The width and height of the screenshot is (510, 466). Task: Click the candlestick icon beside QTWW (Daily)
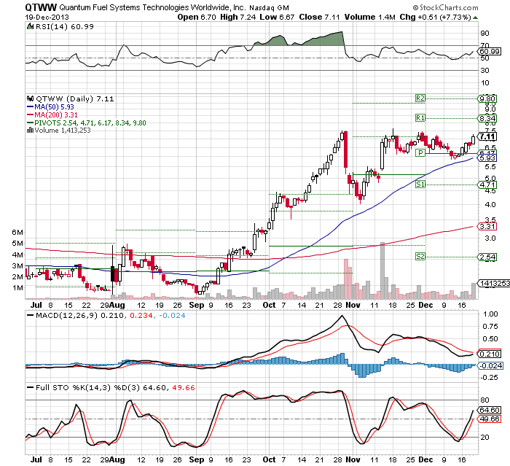point(31,98)
